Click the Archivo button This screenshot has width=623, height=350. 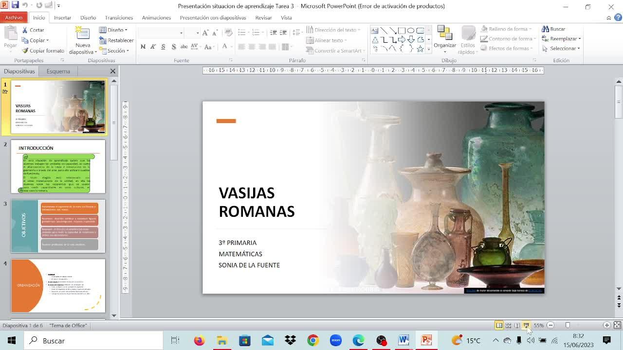click(14, 17)
